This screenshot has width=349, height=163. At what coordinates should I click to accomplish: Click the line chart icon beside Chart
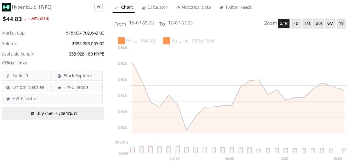117,8
